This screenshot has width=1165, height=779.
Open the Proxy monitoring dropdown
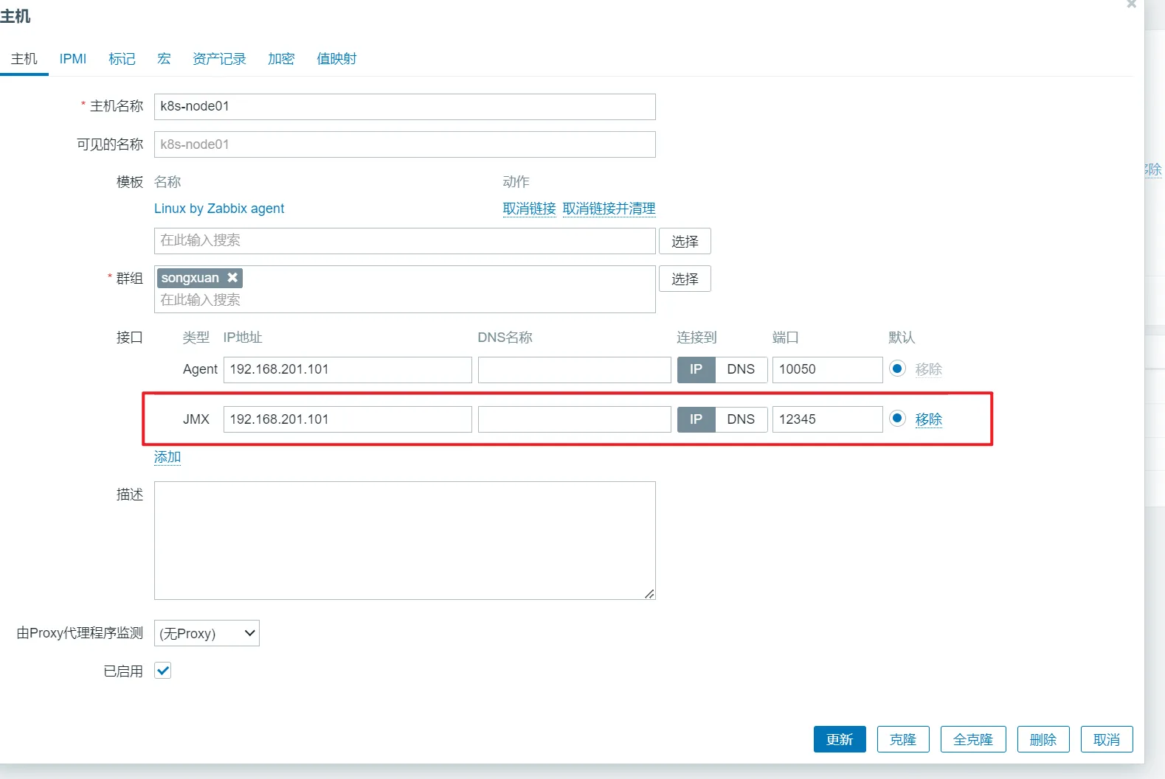(x=207, y=633)
